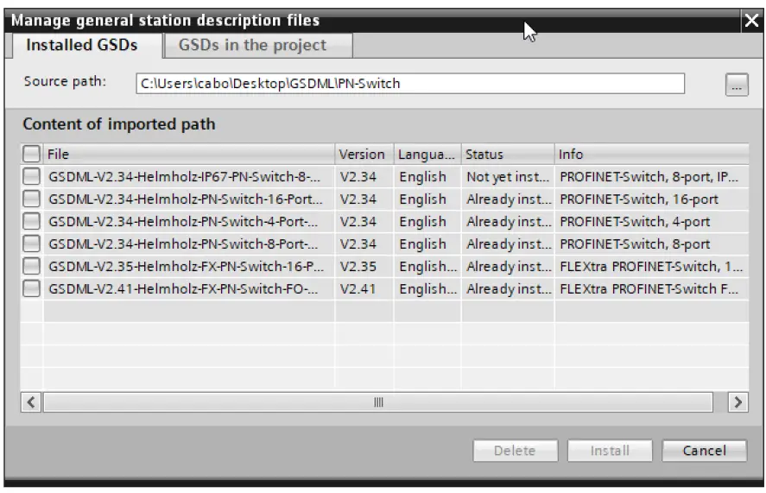Screen dimensions: 766x493
Task: Check the GSDML-V2.41-Helmholz-FX-PN-Switch-FO row checkbox
Action: tap(31, 288)
